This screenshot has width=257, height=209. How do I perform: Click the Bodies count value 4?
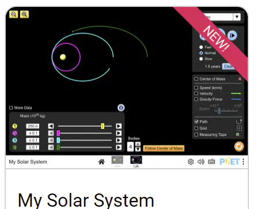130,147
